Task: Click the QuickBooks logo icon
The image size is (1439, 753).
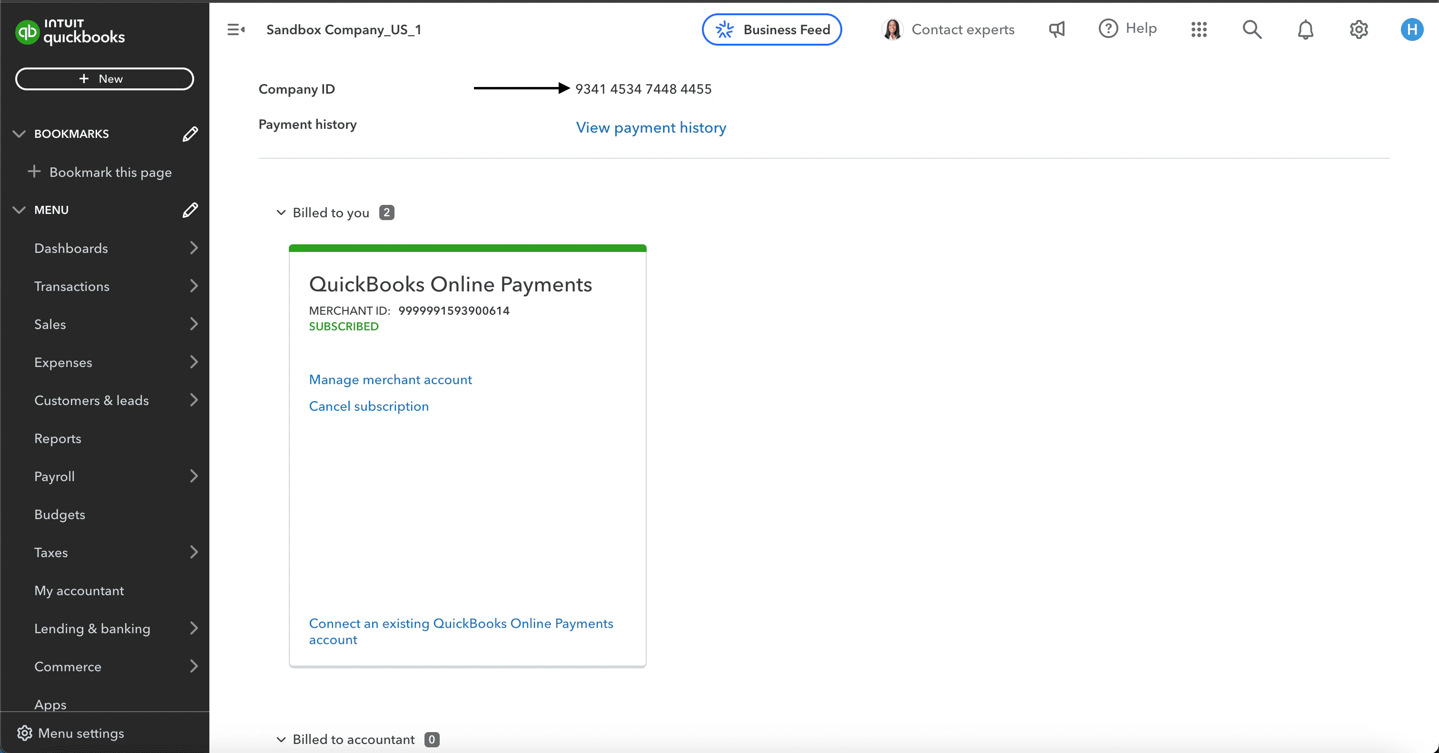Action: tap(27, 31)
